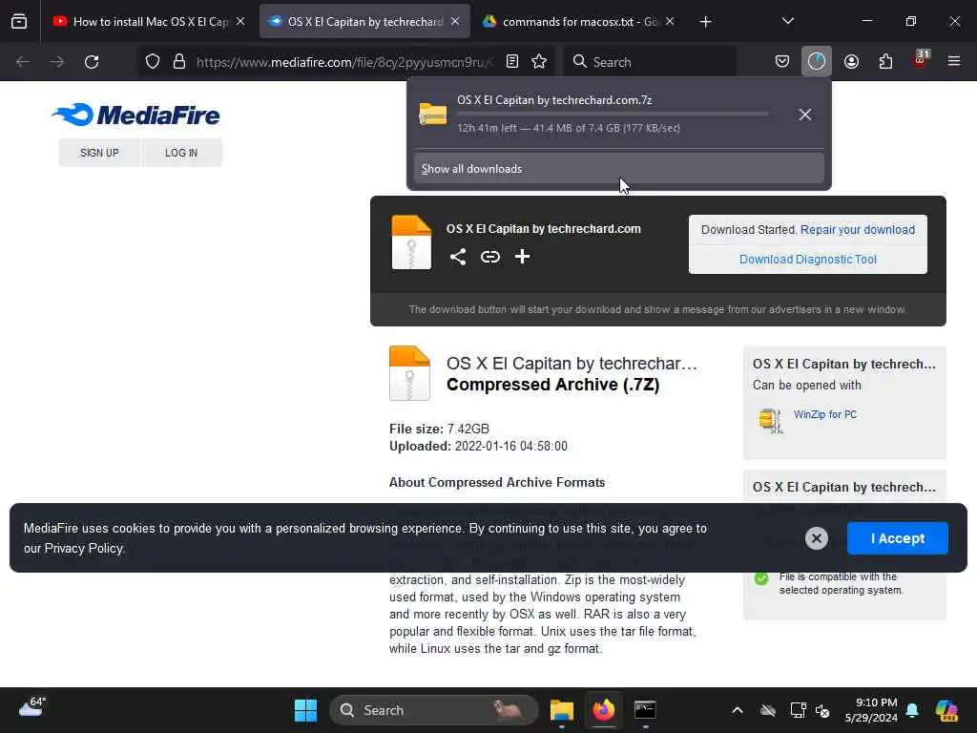Close the YouTube tab

click(x=240, y=21)
